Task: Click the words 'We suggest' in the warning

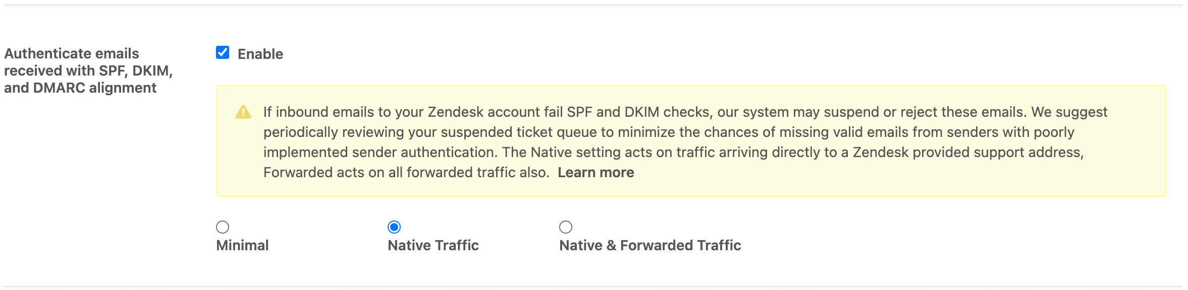Action: (x=1069, y=112)
